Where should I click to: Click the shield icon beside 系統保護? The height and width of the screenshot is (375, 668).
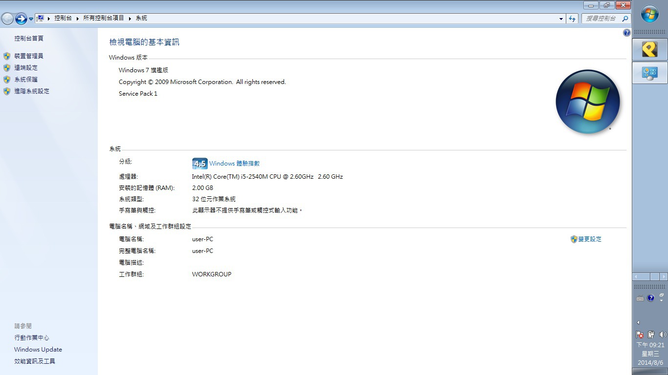[x=7, y=80]
